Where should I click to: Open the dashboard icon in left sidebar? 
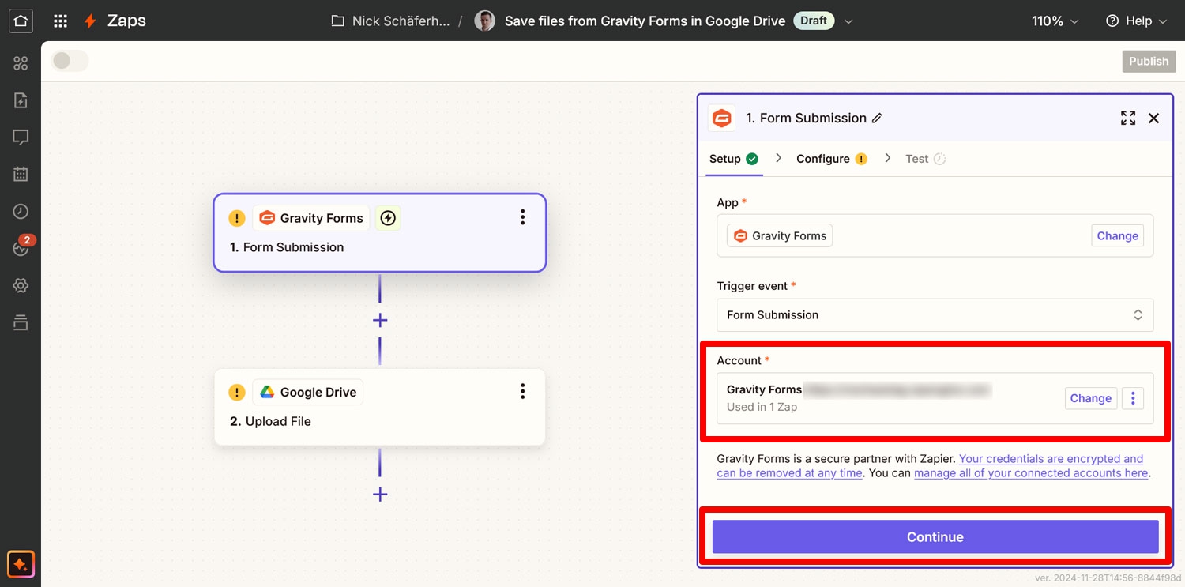click(21, 63)
